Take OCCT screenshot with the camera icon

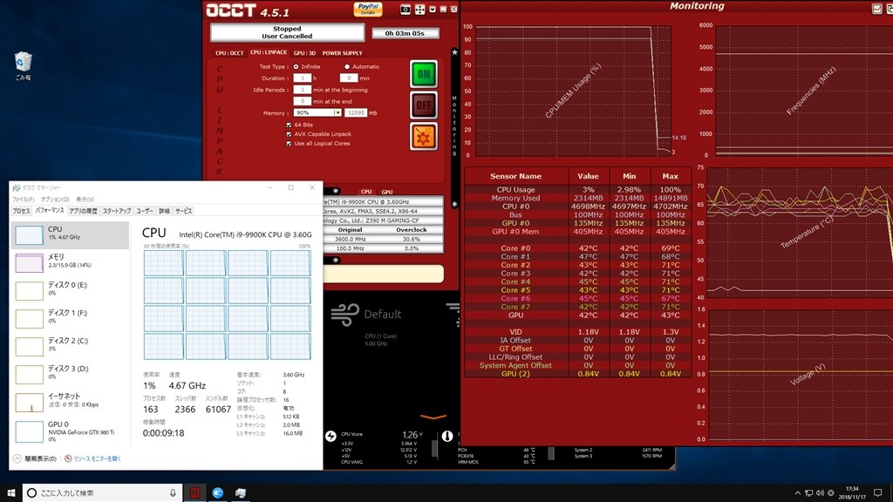click(406, 10)
